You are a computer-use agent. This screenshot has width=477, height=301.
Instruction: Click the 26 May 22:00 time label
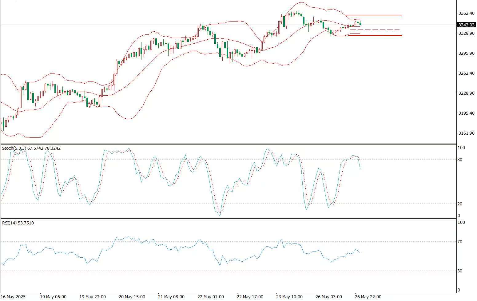(x=368, y=297)
